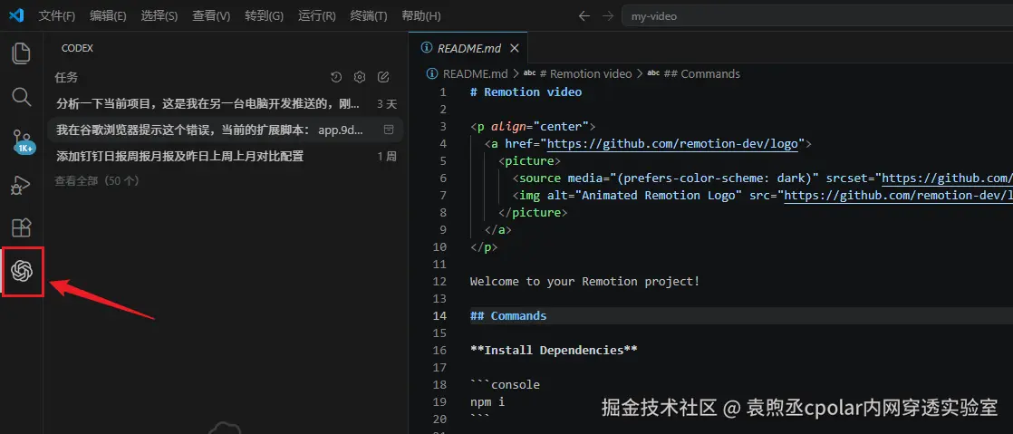This screenshot has width=1013, height=434.
Task: Click the 'npm i' code line
Action: click(x=487, y=401)
